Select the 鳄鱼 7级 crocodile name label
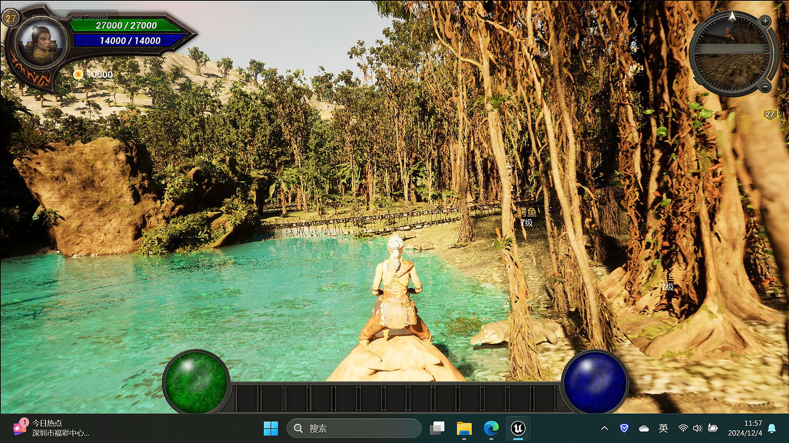This screenshot has width=789, height=443. (x=526, y=217)
